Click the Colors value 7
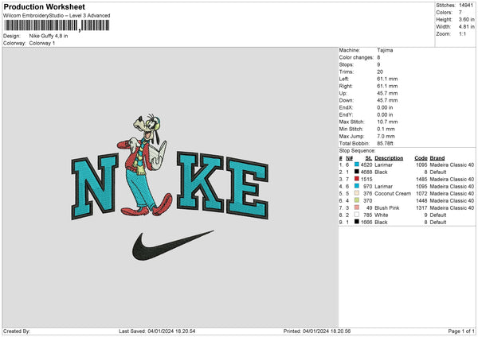 coord(460,13)
